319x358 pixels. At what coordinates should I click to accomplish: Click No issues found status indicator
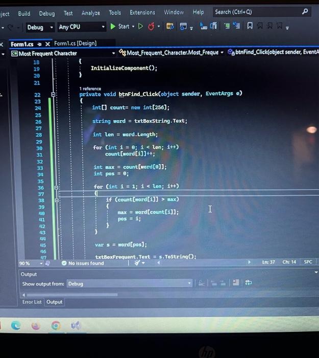tap(83, 263)
